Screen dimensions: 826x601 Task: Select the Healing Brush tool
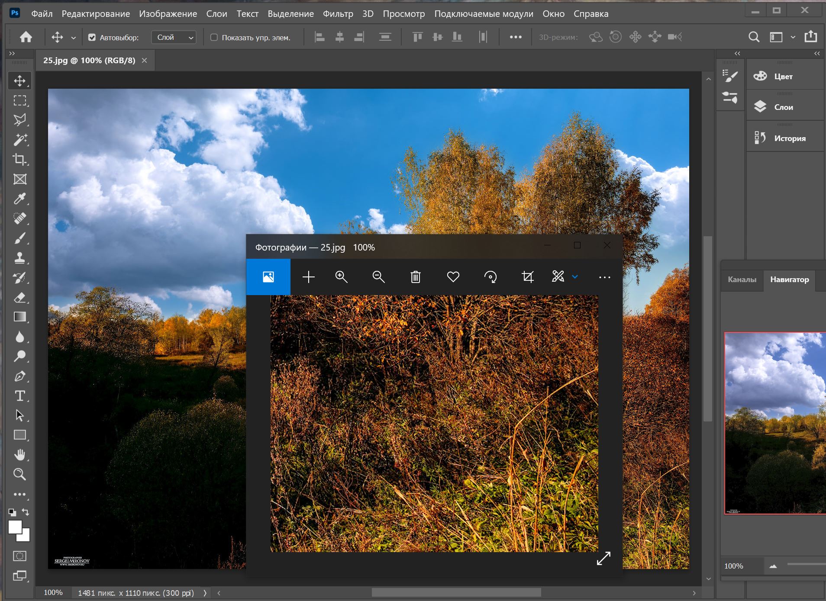(19, 219)
